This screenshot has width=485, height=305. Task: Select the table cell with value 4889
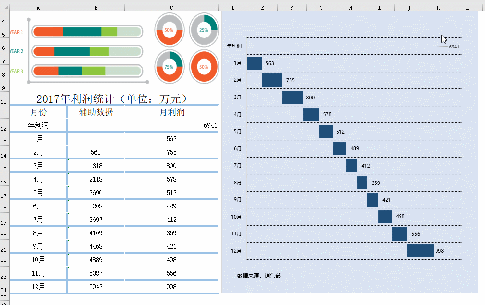pyautogui.click(x=96, y=260)
